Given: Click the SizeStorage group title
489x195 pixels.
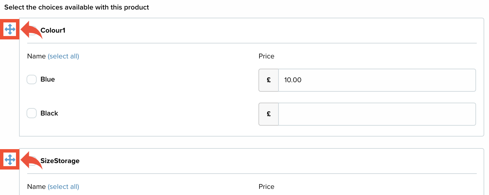Looking at the screenshot, I should 60,161.
